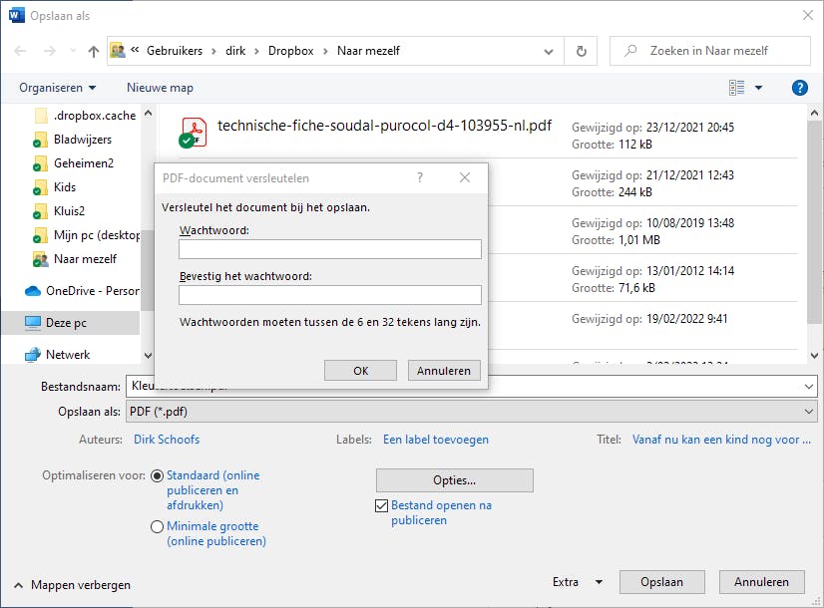Click Nieuwe map in toolbar

pyautogui.click(x=160, y=88)
